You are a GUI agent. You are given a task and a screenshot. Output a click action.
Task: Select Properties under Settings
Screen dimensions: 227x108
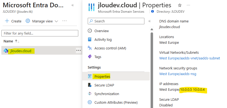[102, 76]
